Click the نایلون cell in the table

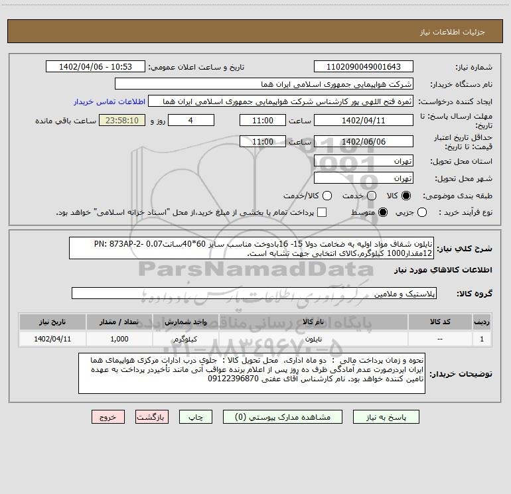pos(313,339)
